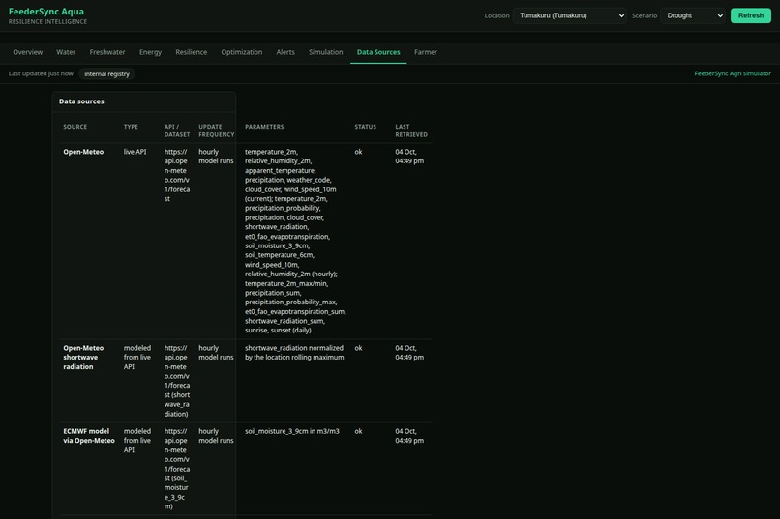This screenshot has width=780, height=519.
Task: Select the Data Sources tab
Action: [378, 52]
